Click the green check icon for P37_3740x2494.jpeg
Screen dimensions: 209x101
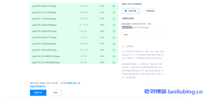tap(114, 19)
